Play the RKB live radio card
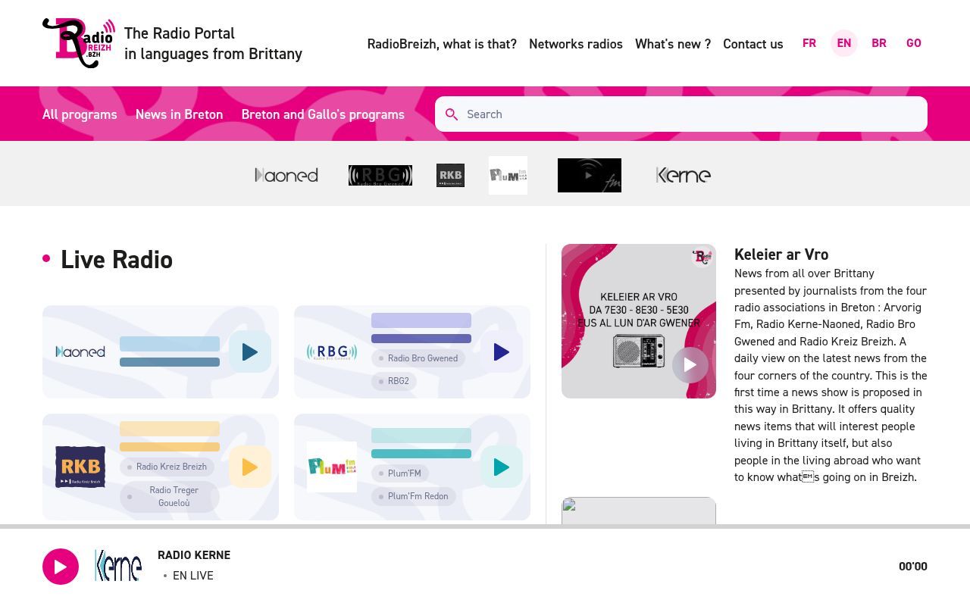The width and height of the screenshot is (970, 606). click(250, 467)
